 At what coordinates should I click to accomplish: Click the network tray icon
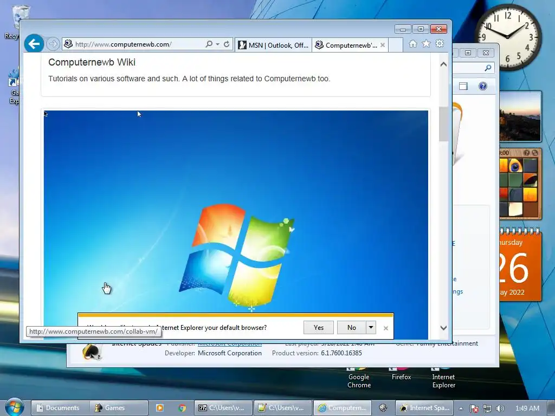pos(487,408)
